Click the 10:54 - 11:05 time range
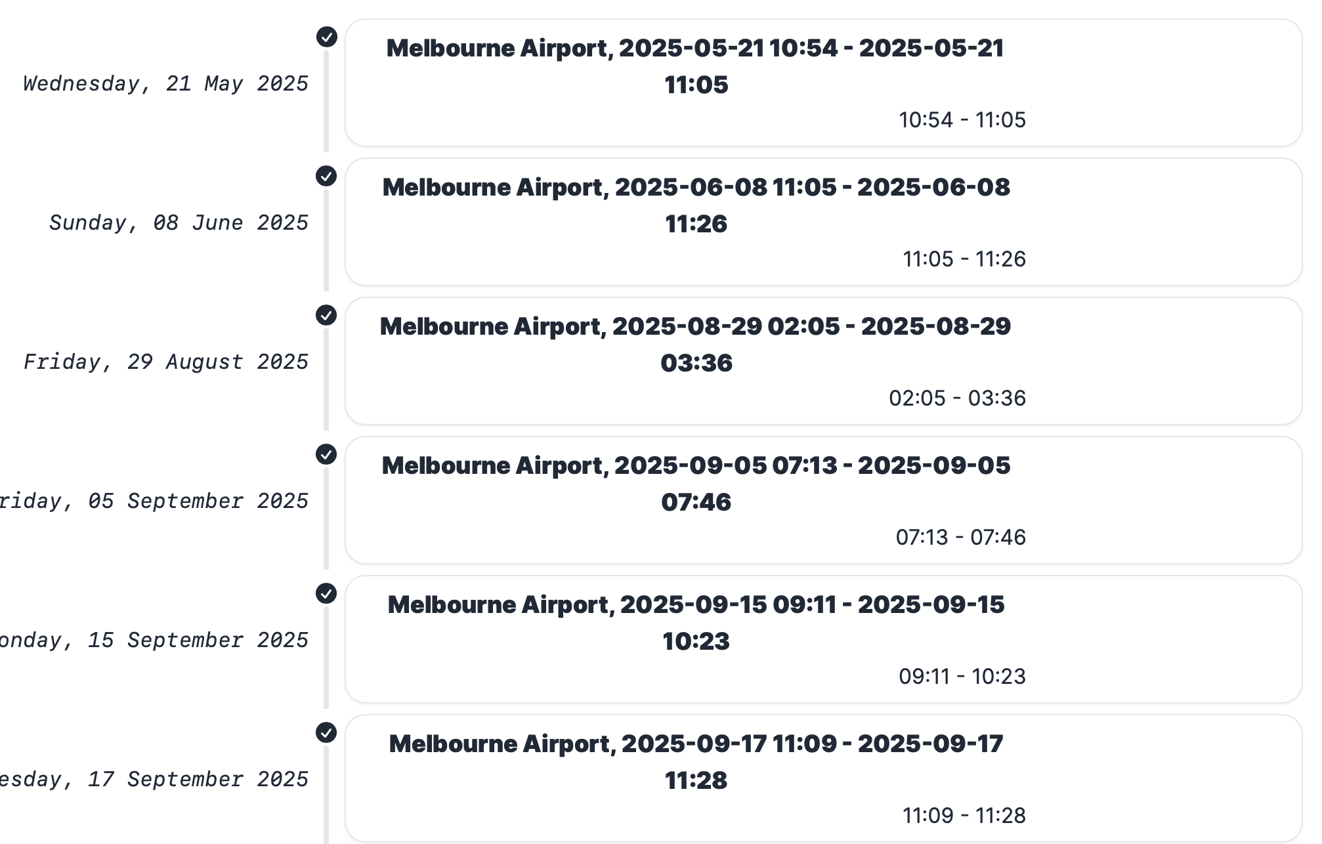Viewport: 1322px width, 844px height. pyautogui.click(x=962, y=120)
